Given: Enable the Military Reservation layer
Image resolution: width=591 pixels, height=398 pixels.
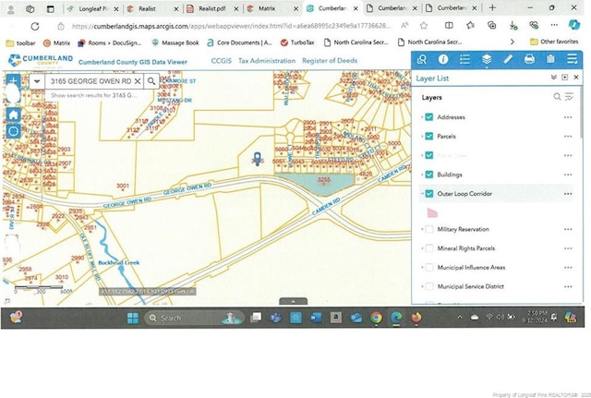Looking at the screenshot, I should [428, 229].
